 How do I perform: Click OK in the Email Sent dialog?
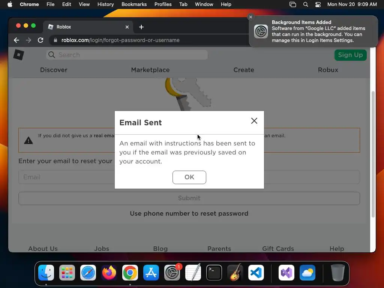[189, 177]
